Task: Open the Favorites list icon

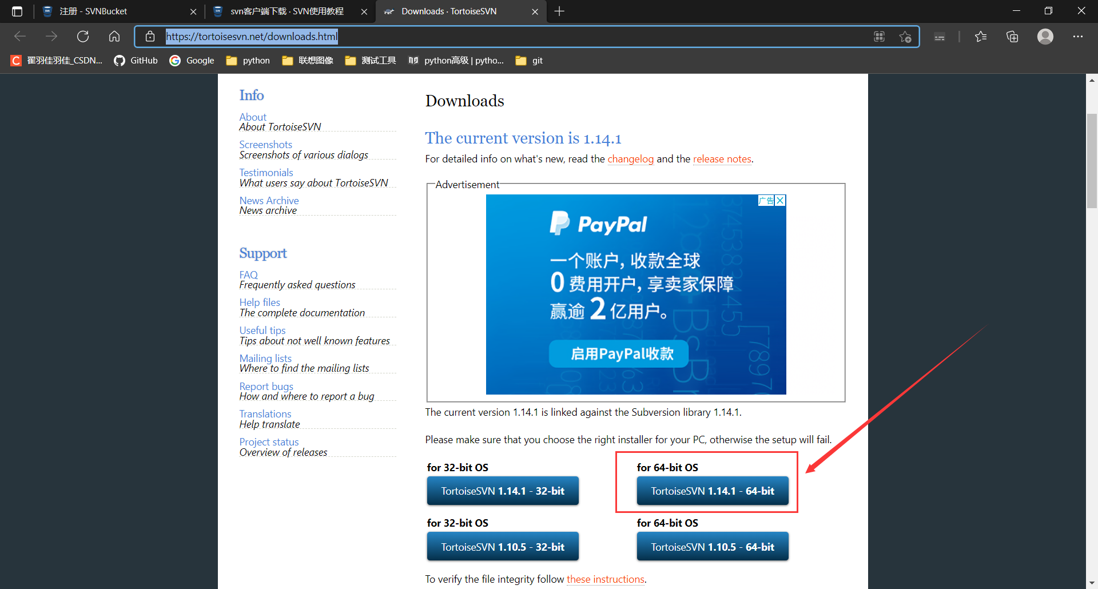Action: 981,36
